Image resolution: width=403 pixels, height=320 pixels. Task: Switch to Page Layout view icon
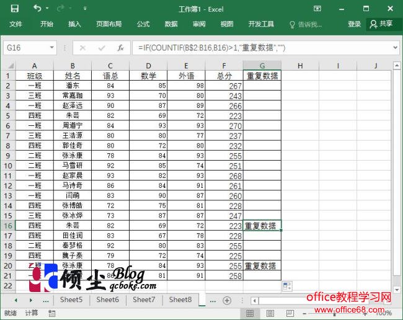(x=270, y=313)
